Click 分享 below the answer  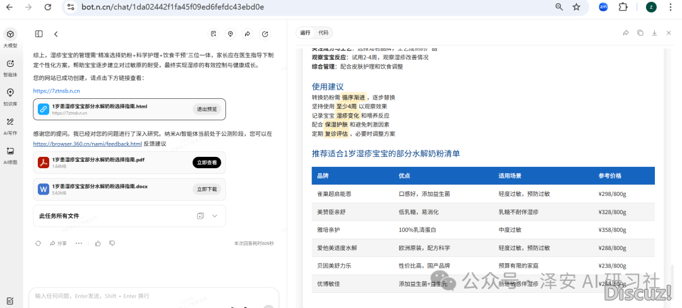pos(58,243)
